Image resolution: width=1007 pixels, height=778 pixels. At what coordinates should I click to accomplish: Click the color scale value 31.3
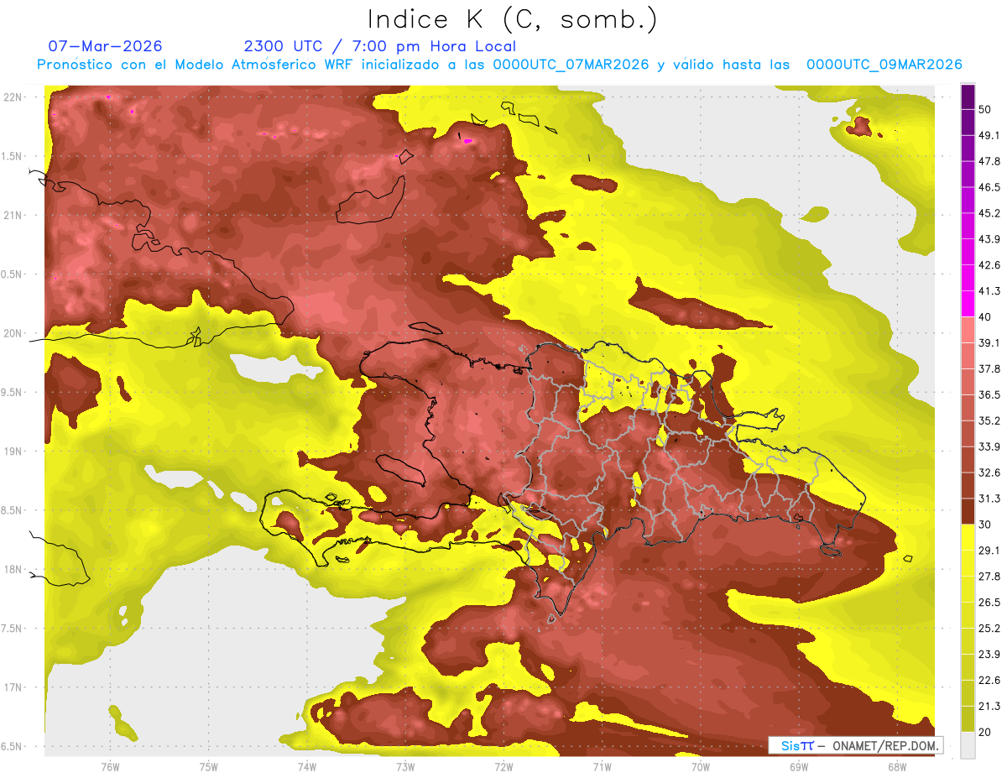(x=989, y=499)
